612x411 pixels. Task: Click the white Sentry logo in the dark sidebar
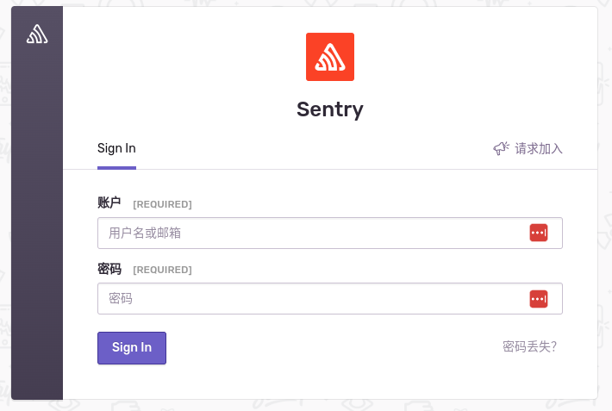37,34
